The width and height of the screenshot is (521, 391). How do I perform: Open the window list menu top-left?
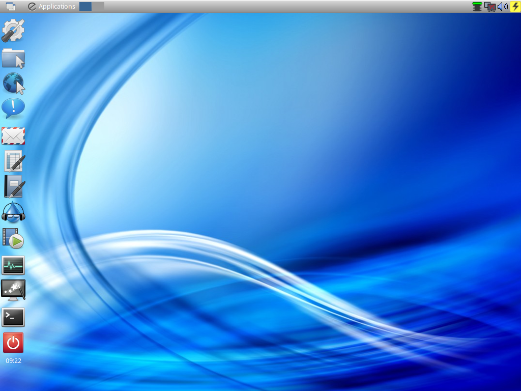click(x=10, y=6)
